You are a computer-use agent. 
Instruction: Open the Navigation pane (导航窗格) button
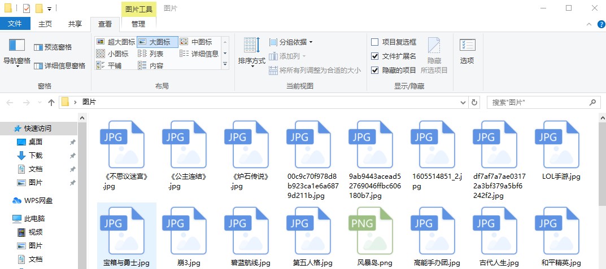[x=16, y=53]
